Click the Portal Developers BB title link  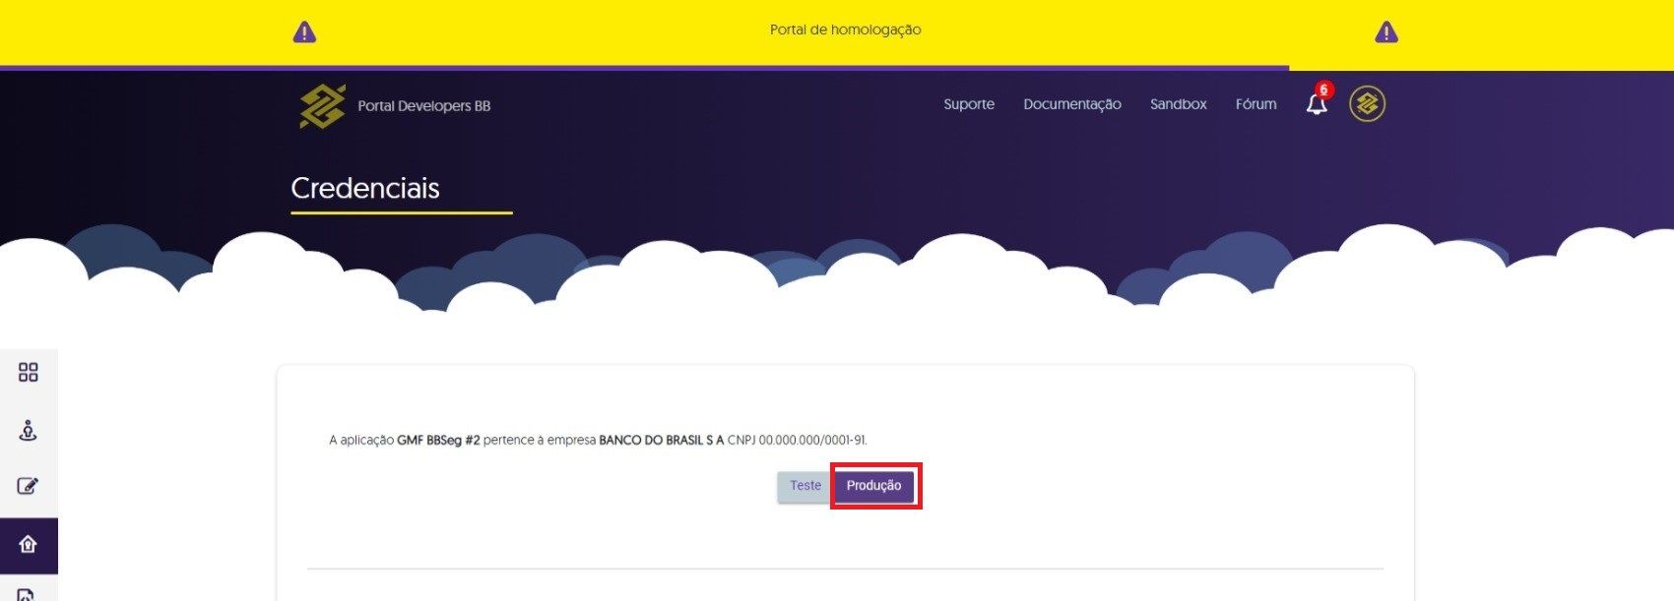click(424, 106)
